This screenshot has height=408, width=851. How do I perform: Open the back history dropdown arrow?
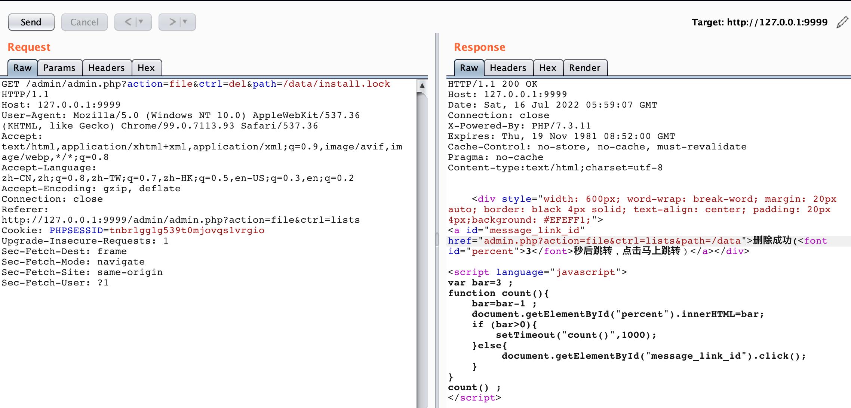click(x=141, y=22)
